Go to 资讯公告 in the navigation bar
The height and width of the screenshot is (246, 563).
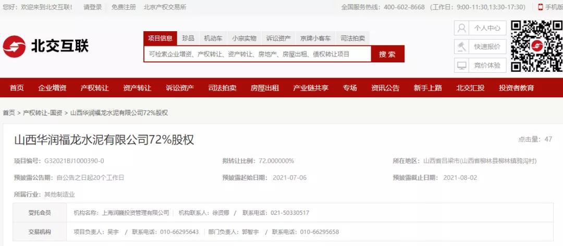coord(385,88)
